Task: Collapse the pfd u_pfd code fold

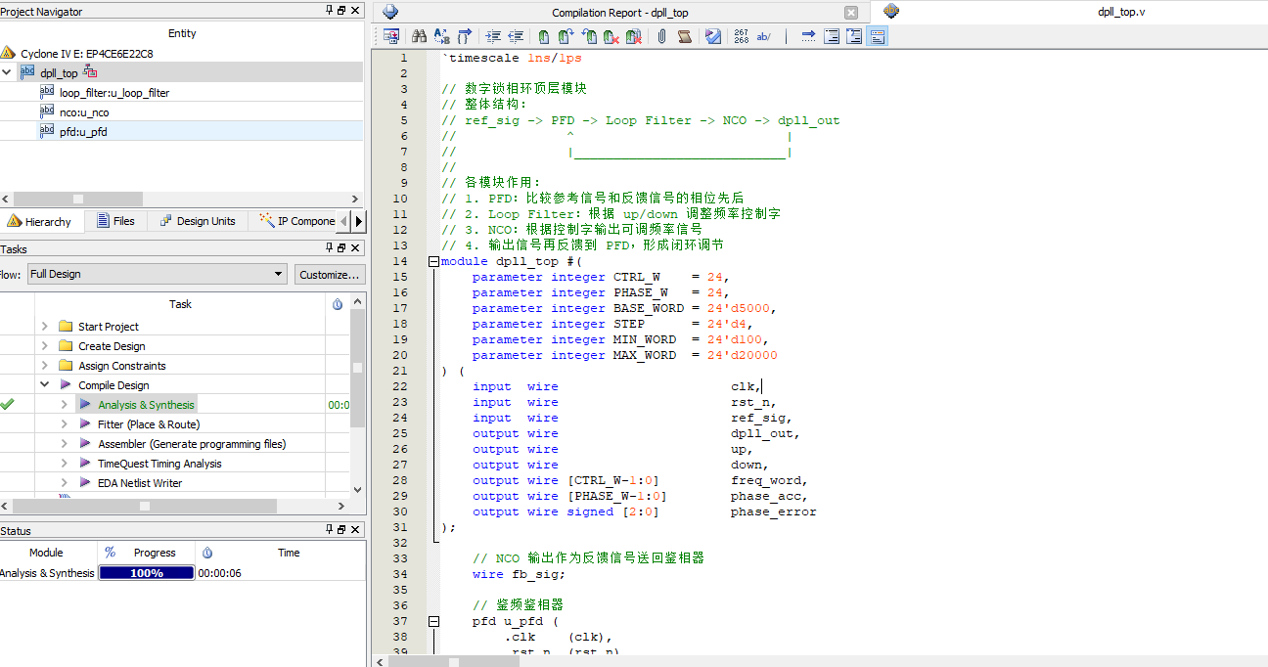Action: [x=433, y=621]
